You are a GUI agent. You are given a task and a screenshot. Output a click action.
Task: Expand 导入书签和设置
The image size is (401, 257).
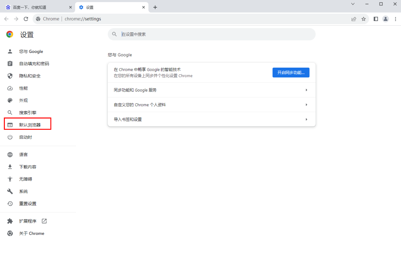(211, 119)
